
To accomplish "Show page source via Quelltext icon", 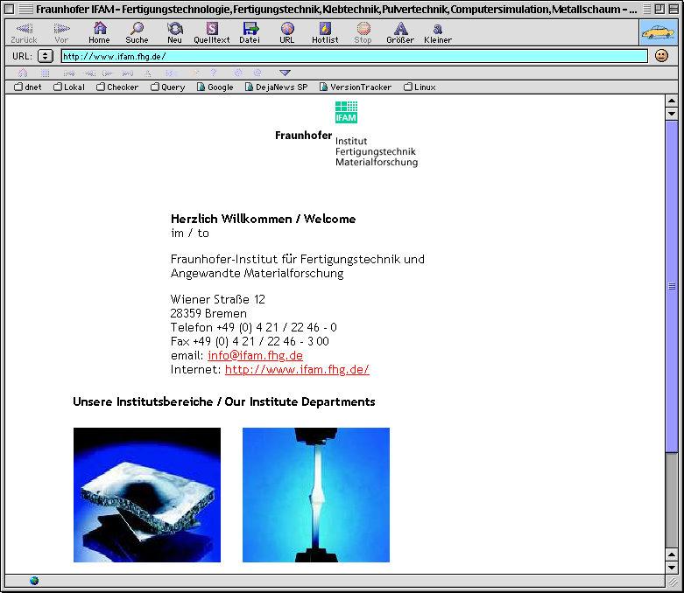I will 212,29.
